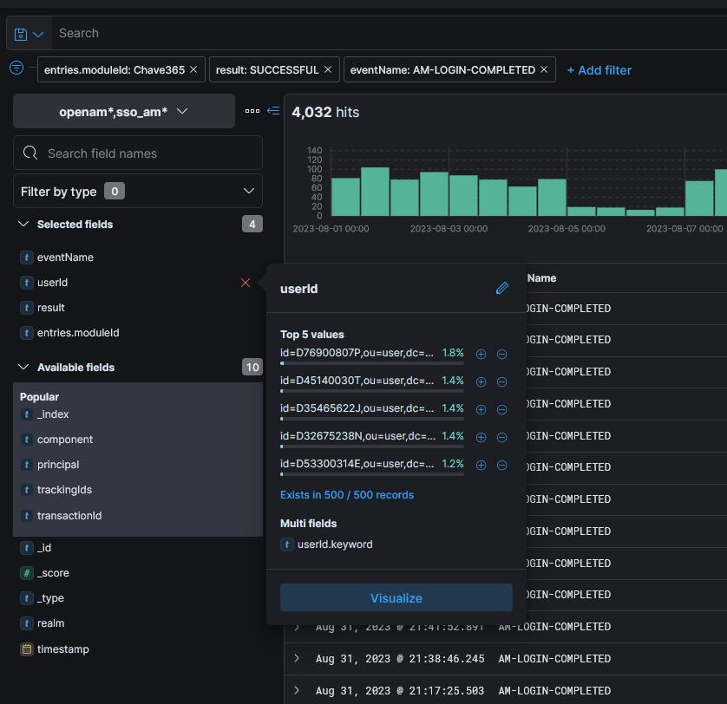Filter for value id=D76900807P plus icon
Viewport: 727px width, 704px height.
tap(481, 355)
